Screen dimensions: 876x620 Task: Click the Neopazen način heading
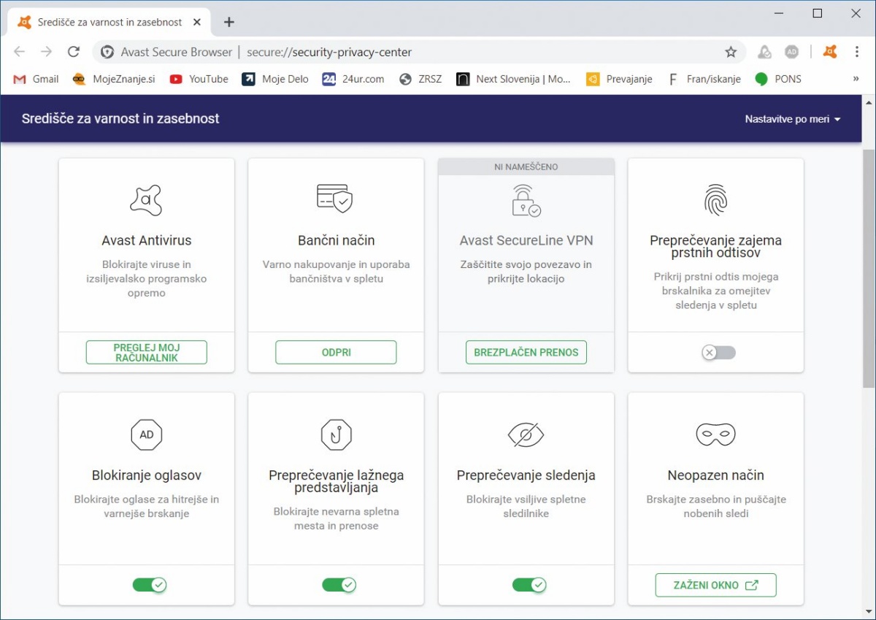coord(715,475)
